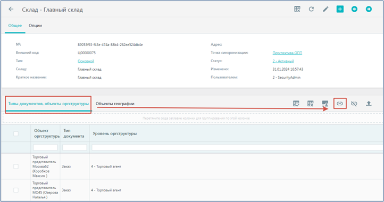Click the user-assignment icon in grid toolbar
This screenshot has width=384, height=202.
click(325, 104)
